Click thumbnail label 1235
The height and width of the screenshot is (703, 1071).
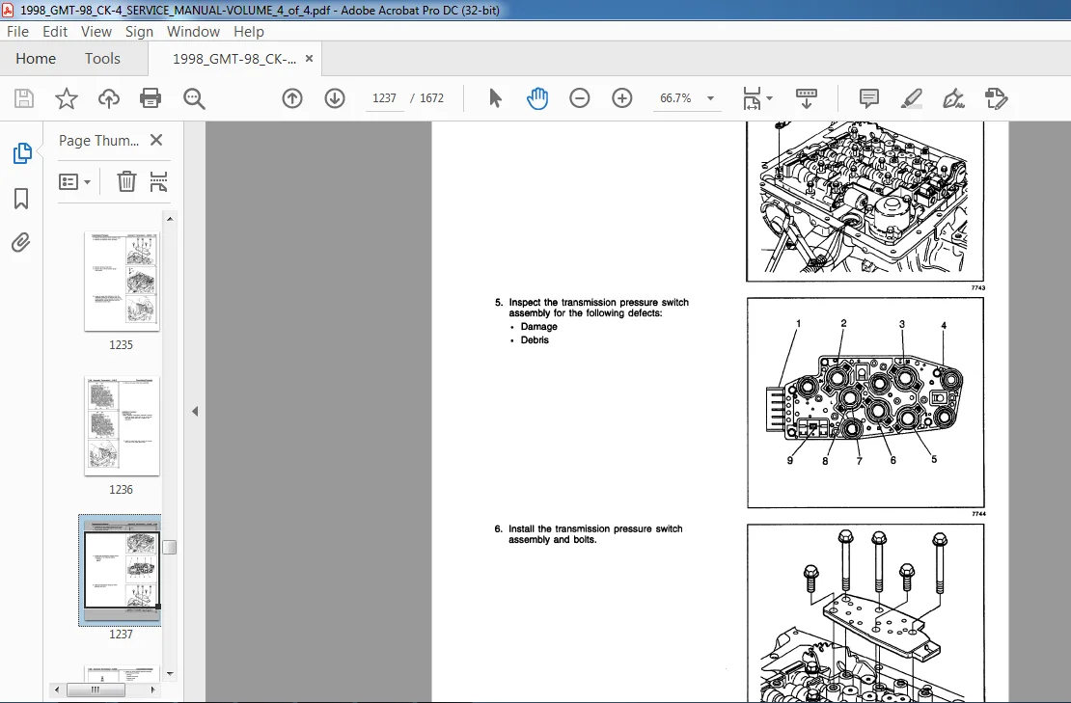click(121, 345)
